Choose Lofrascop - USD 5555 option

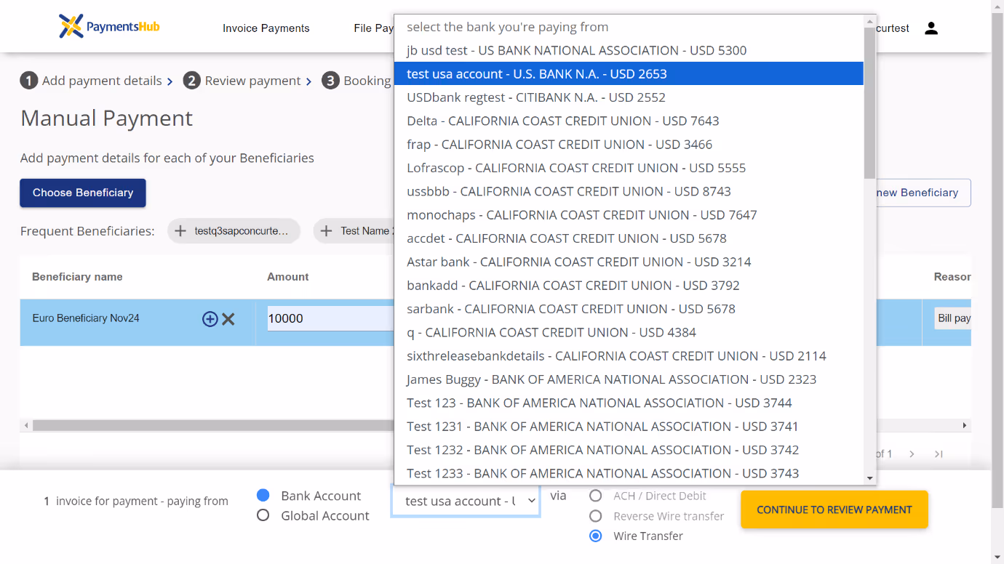pyautogui.click(x=629, y=168)
